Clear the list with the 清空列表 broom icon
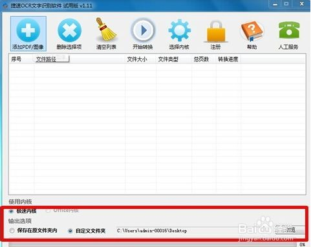Image resolution: width=313 pixels, height=247 pixels. (x=106, y=30)
